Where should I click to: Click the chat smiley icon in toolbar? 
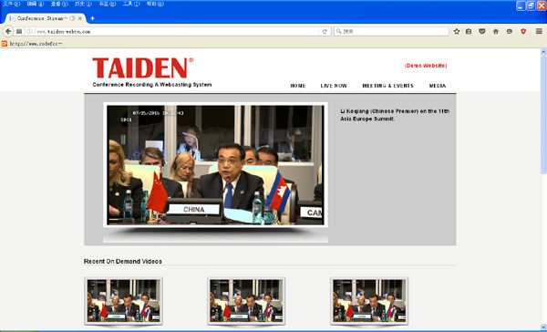510,31
